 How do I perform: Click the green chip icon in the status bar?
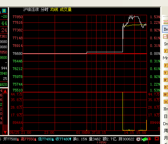pyautogui.click(x=145, y=139)
